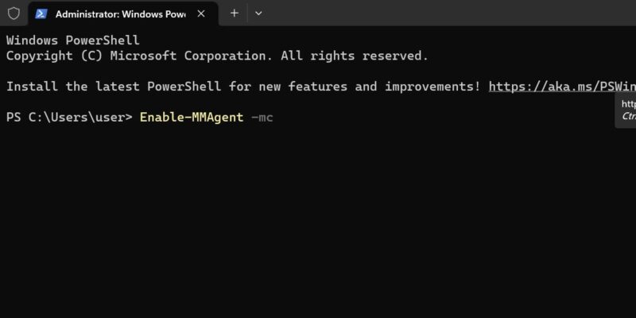Close the Windows PowerShell tab
The width and height of the screenshot is (636, 318).
tap(201, 14)
